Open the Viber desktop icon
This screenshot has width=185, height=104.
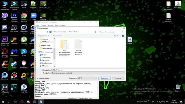5,17
